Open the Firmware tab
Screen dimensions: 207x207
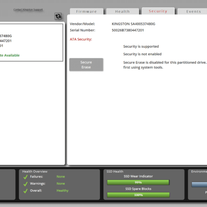[x=87, y=11]
